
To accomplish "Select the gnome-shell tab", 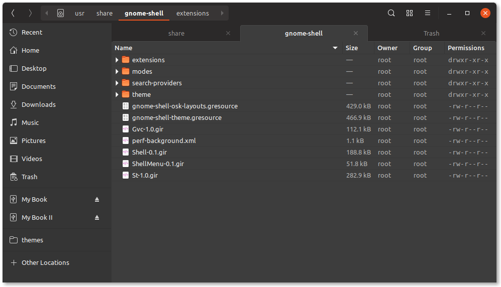I will pos(304,34).
